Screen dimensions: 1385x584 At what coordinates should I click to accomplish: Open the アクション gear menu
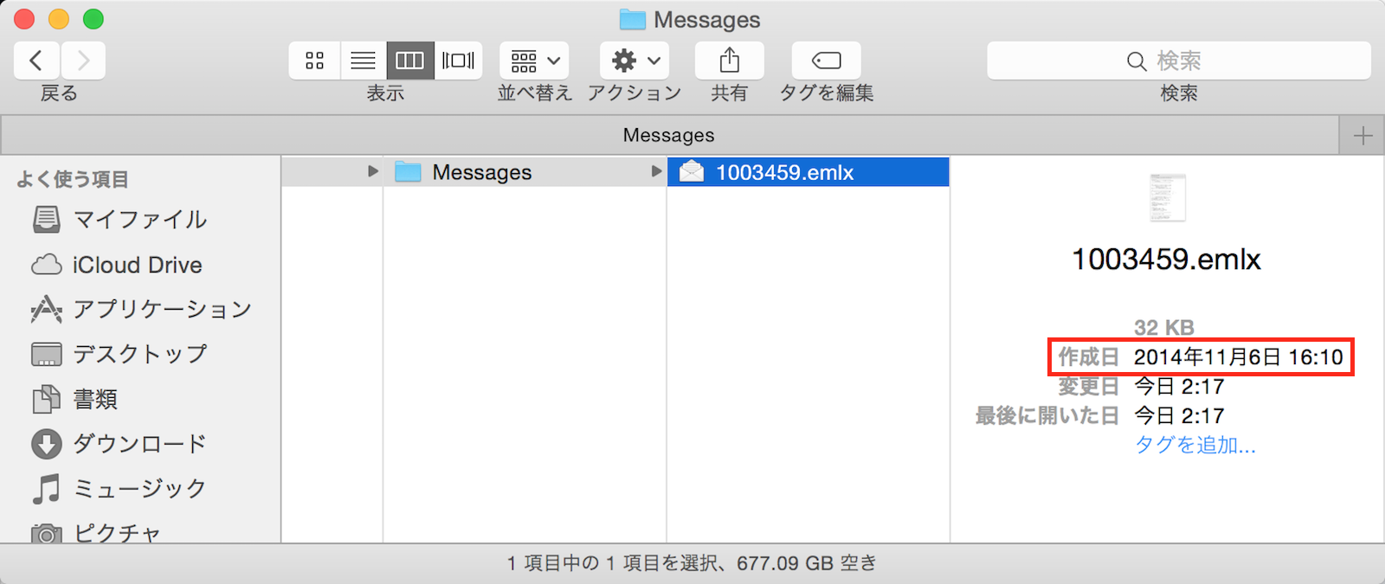pos(635,61)
